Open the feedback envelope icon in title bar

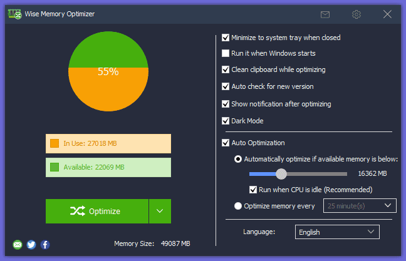[x=325, y=14]
